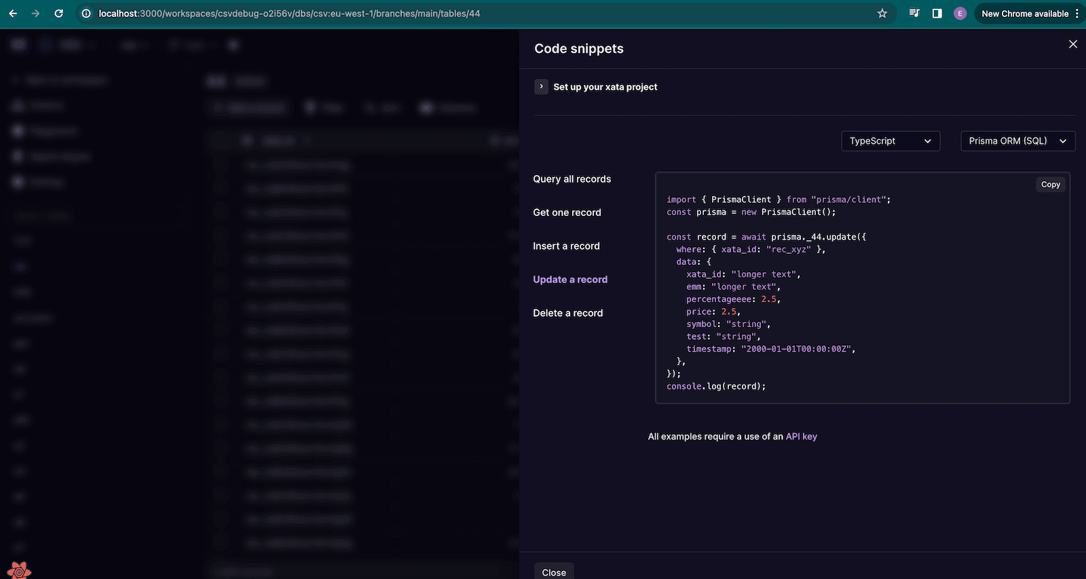This screenshot has width=1086, height=579.
Task: Open React Query devtools flower icon
Action: pyautogui.click(x=19, y=569)
